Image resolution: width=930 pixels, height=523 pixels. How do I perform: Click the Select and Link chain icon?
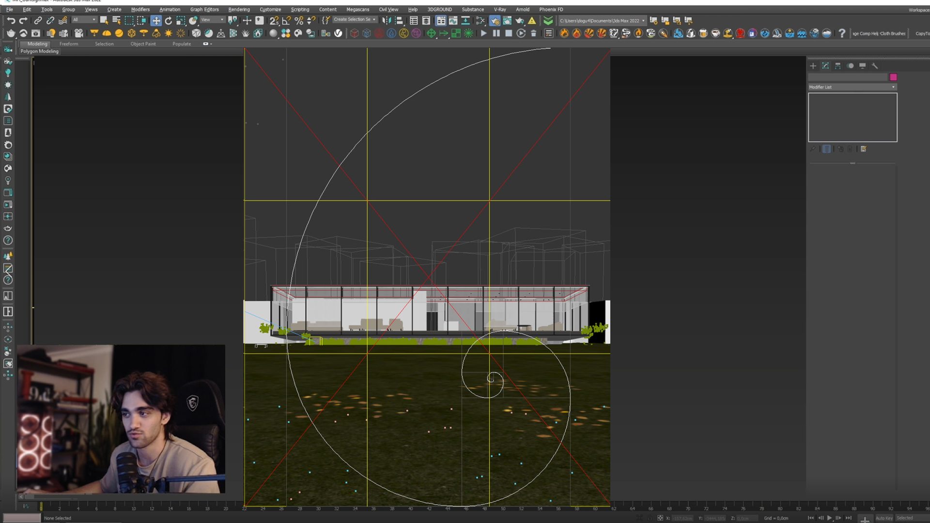click(x=38, y=20)
